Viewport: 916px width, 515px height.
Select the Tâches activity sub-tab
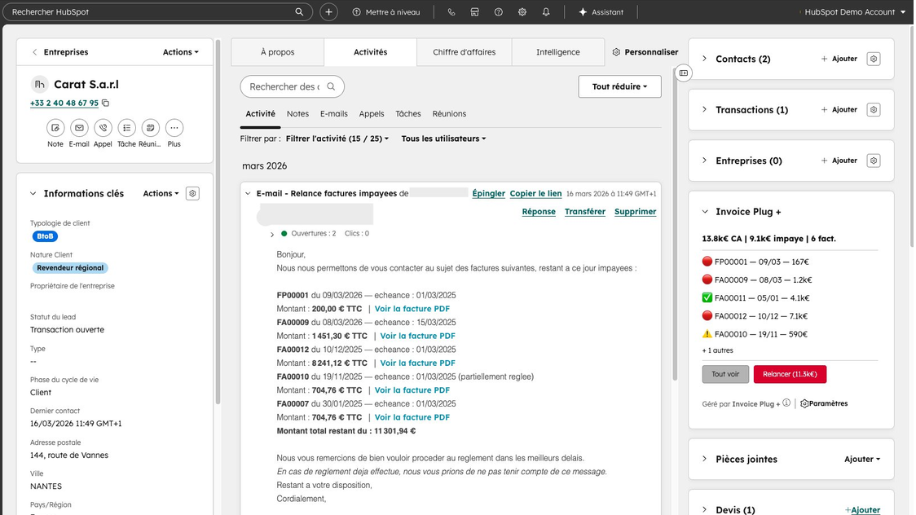pos(407,114)
